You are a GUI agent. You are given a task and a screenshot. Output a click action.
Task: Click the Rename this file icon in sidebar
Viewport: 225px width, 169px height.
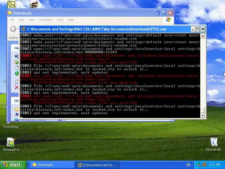(17, 56)
